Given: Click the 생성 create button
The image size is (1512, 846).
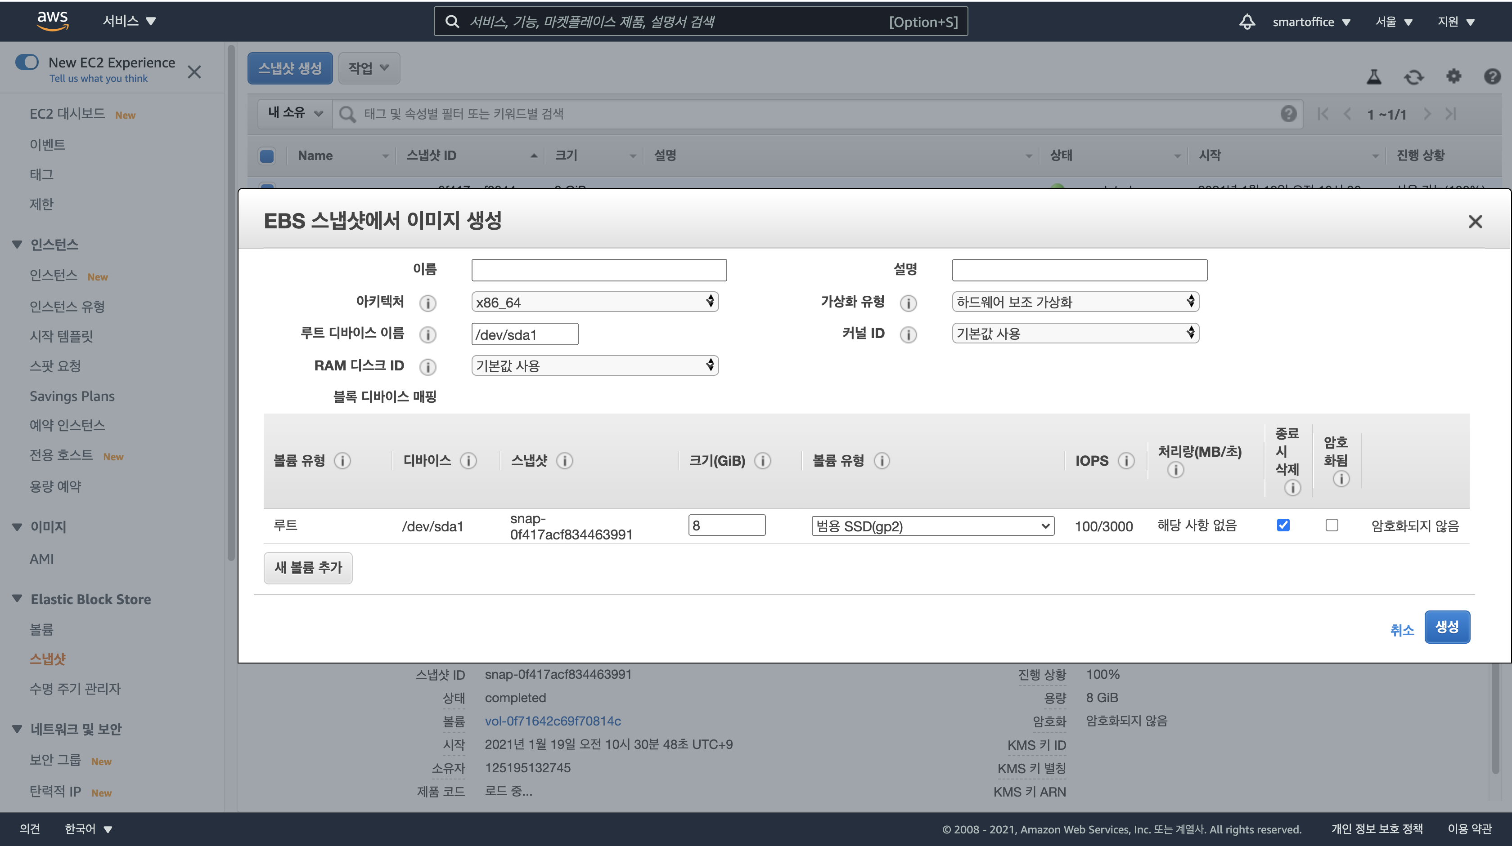Looking at the screenshot, I should (x=1447, y=627).
